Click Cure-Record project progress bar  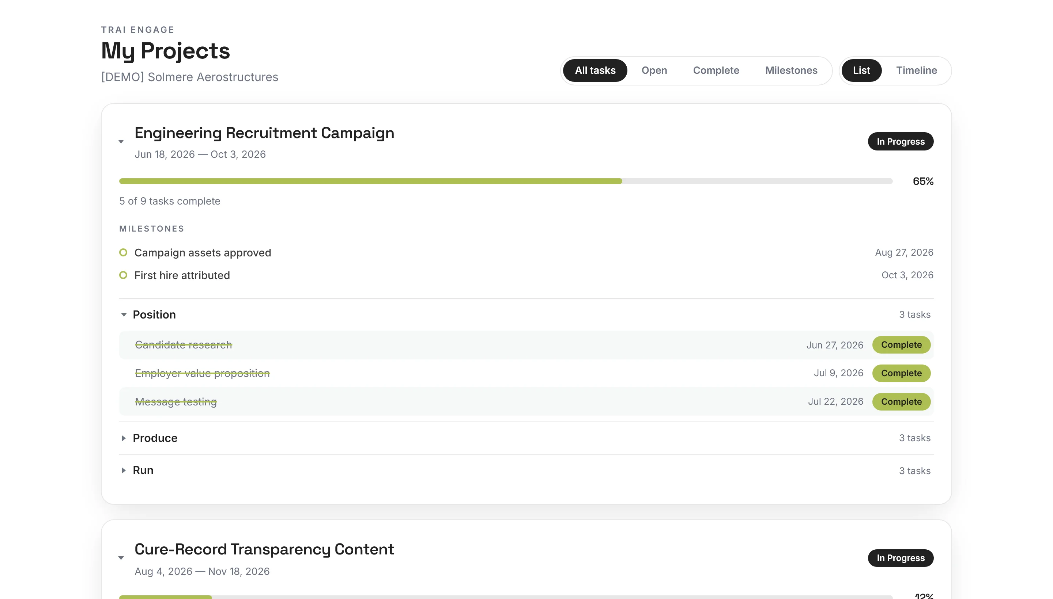(x=505, y=597)
